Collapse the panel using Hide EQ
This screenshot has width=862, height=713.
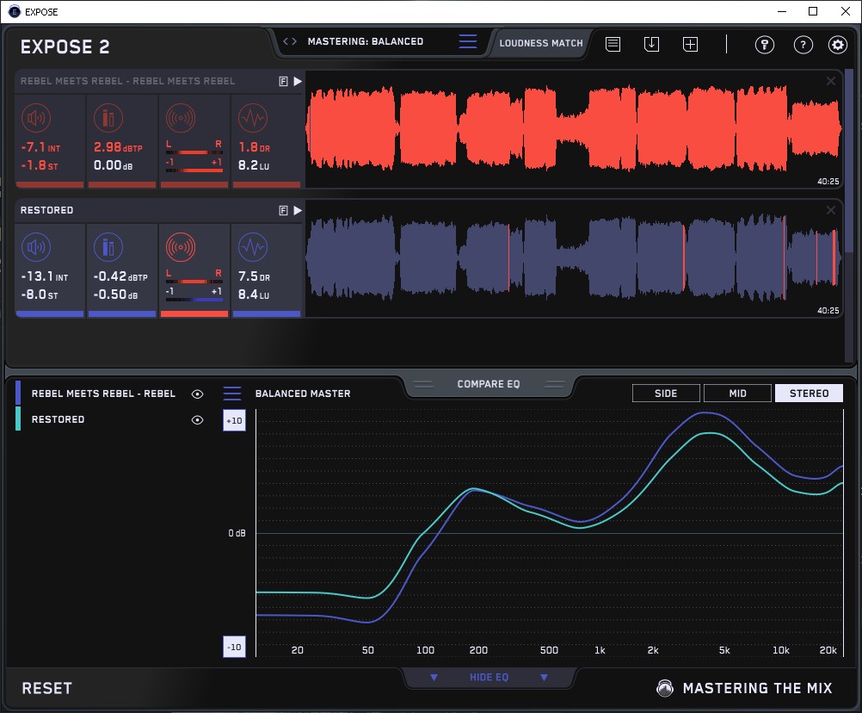[x=489, y=678]
